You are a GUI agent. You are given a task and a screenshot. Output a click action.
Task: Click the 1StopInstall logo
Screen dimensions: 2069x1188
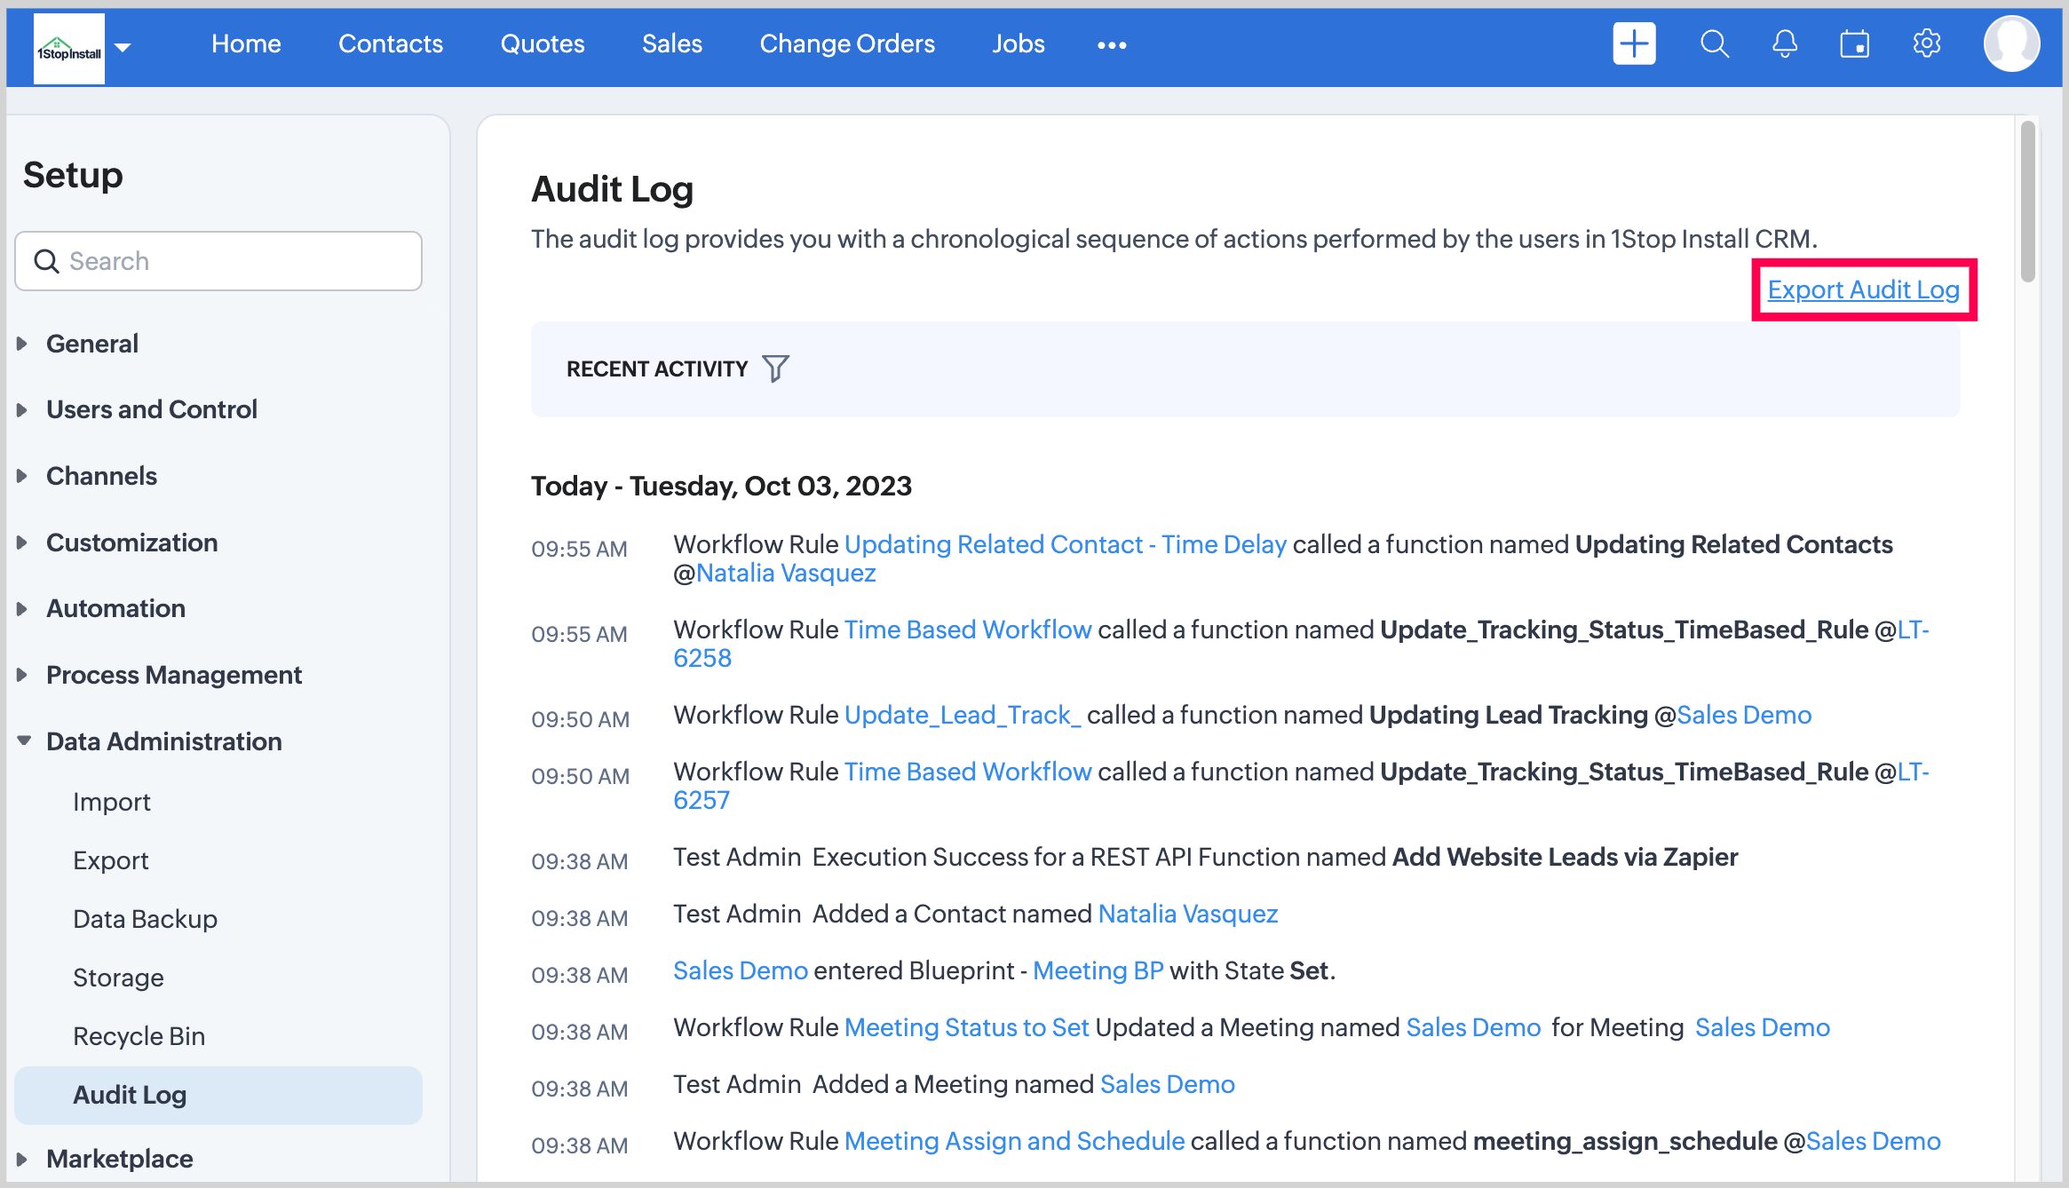pos(68,50)
